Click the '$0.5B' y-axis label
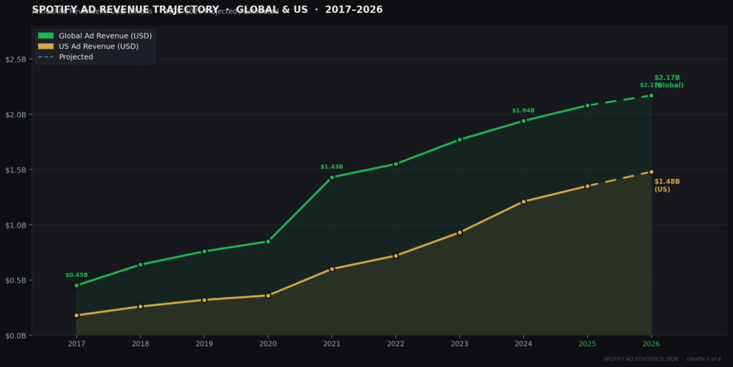This screenshot has height=367, width=733. coord(16,280)
